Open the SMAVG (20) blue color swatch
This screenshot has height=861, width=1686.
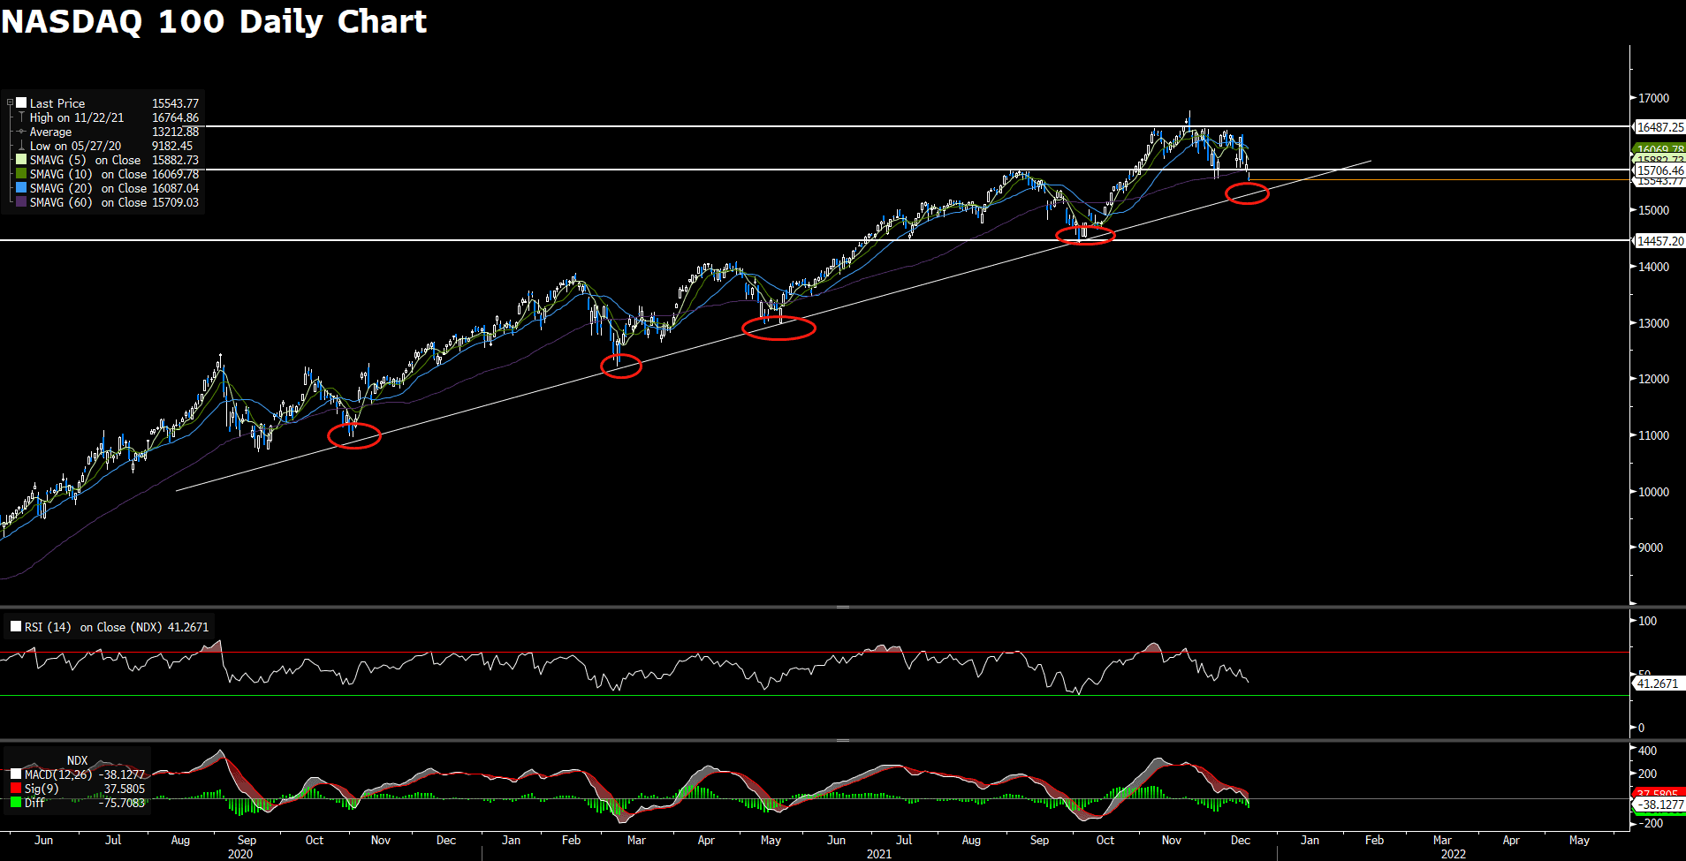(21, 187)
